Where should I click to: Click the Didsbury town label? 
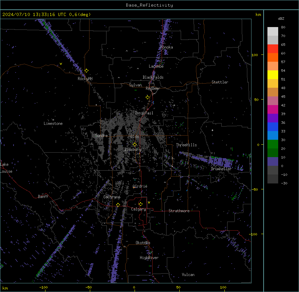pos(133,149)
